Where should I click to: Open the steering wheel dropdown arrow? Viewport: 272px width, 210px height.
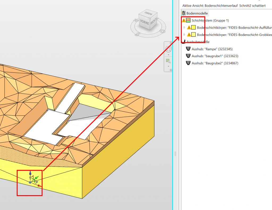(x=168, y=55)
